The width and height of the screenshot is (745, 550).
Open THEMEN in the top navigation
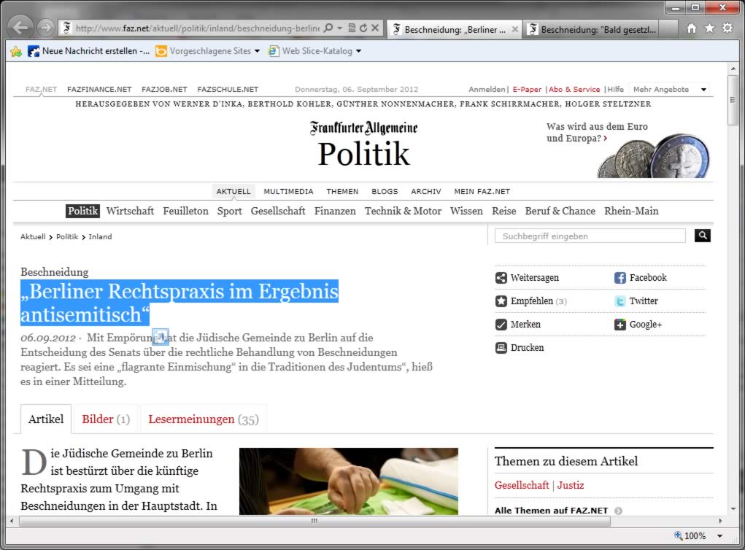point(342,191)
